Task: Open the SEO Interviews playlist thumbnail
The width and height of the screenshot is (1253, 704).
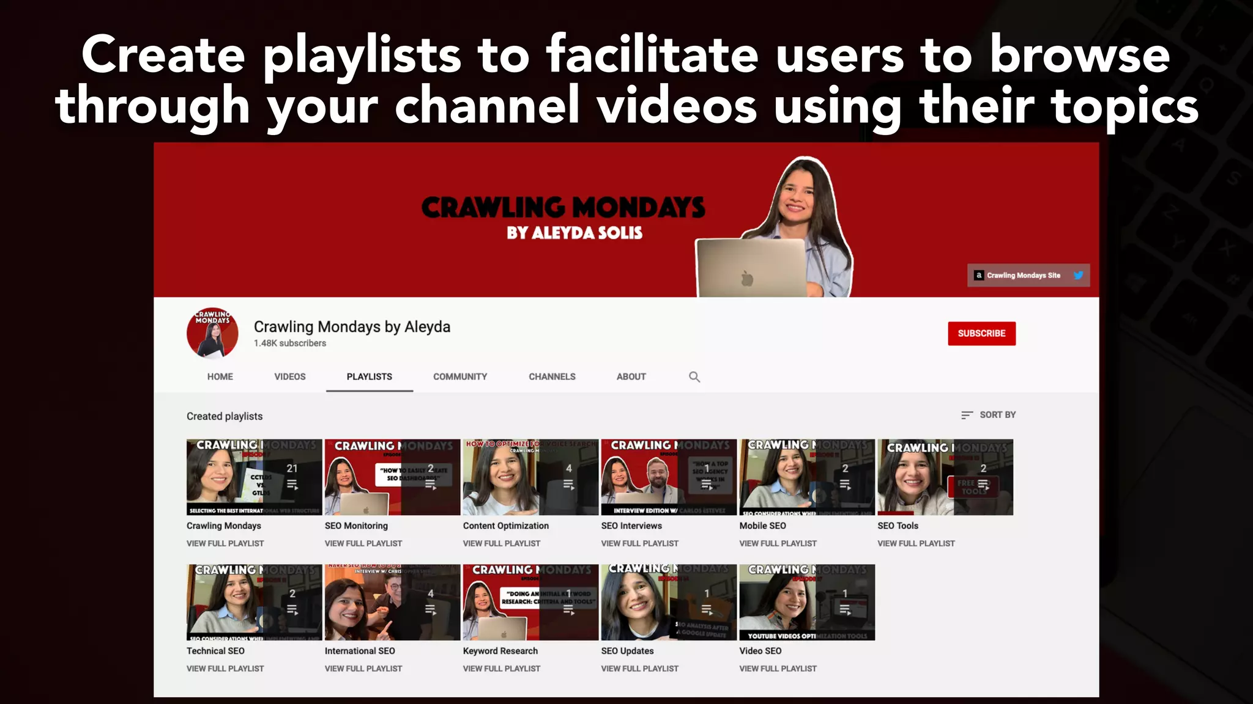Action: click(669, 477)
